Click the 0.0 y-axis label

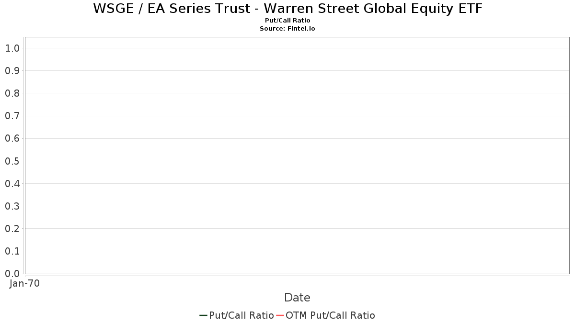point(12,274)
